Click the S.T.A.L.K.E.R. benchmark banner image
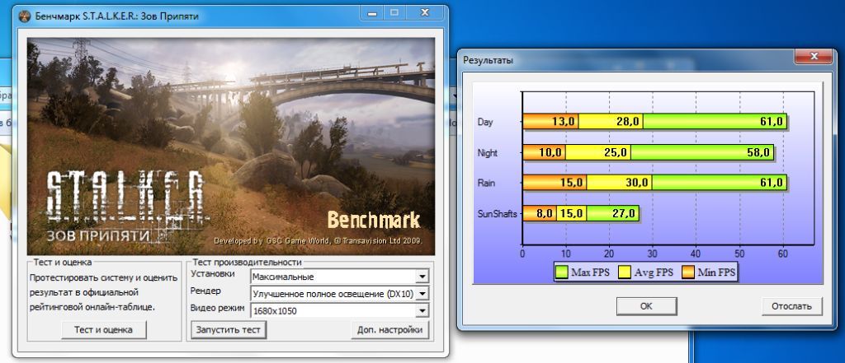845x363 pixels. (x=231, y=147)
